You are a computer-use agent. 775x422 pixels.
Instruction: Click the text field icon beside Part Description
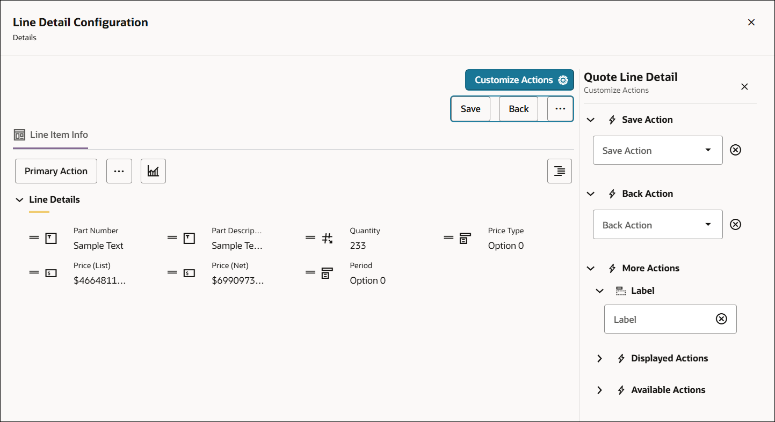pos(189,238)
